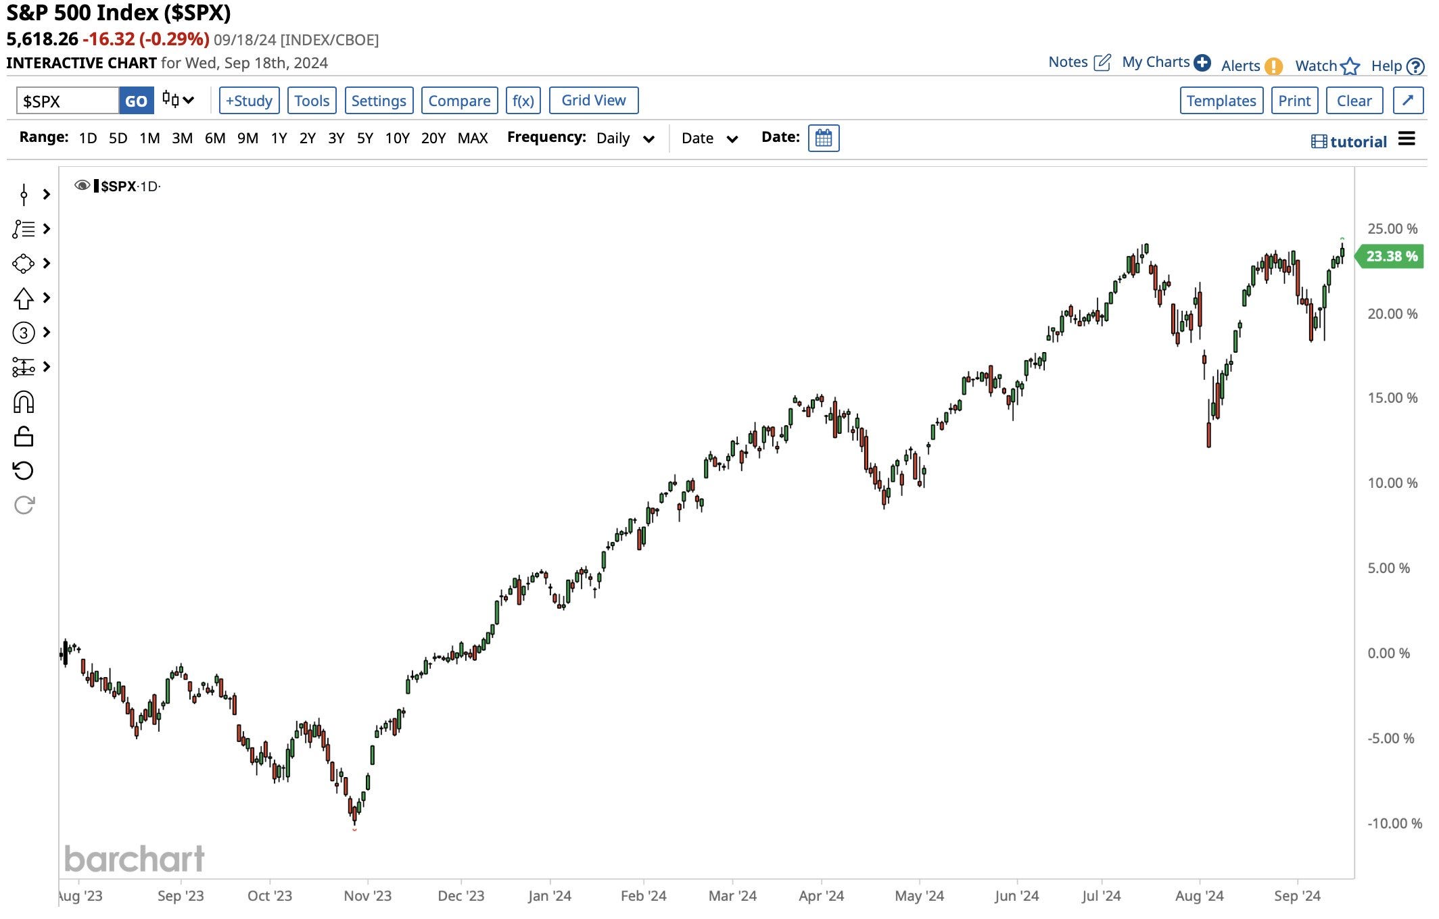
Task: Expand arrow marker tool chevron
Action: click(x=47, y=298)
